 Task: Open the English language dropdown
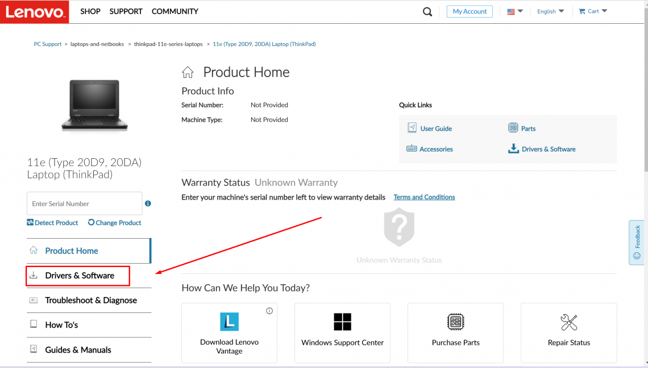pos(550,11)
